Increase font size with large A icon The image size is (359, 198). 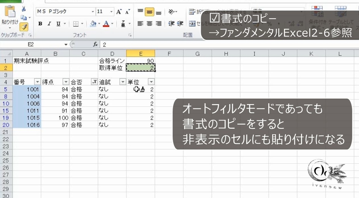(x=119, y=12)
